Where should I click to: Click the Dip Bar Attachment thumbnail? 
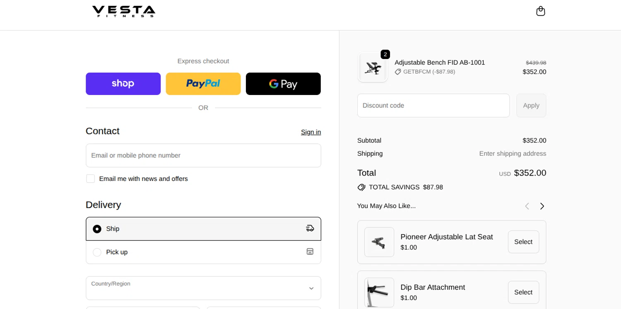click(379, 292)
